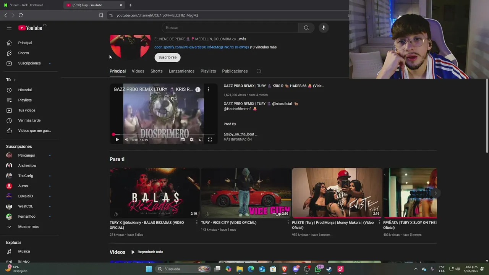Screen dimensions: 489x275
Task: Open the Windows Start menu
Action: (149, 269)
